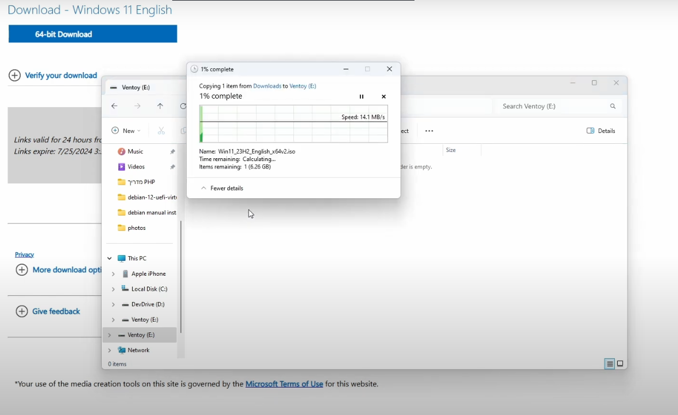Go up one folder level in Explorer

point(160,106)
